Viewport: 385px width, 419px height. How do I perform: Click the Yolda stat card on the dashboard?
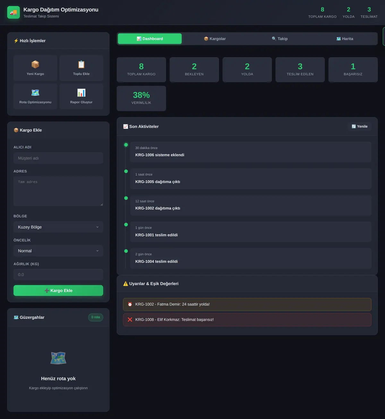(x=247, y=70)
